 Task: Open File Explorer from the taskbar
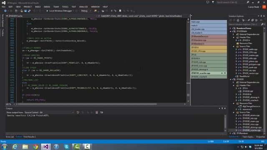click(25, 147)
